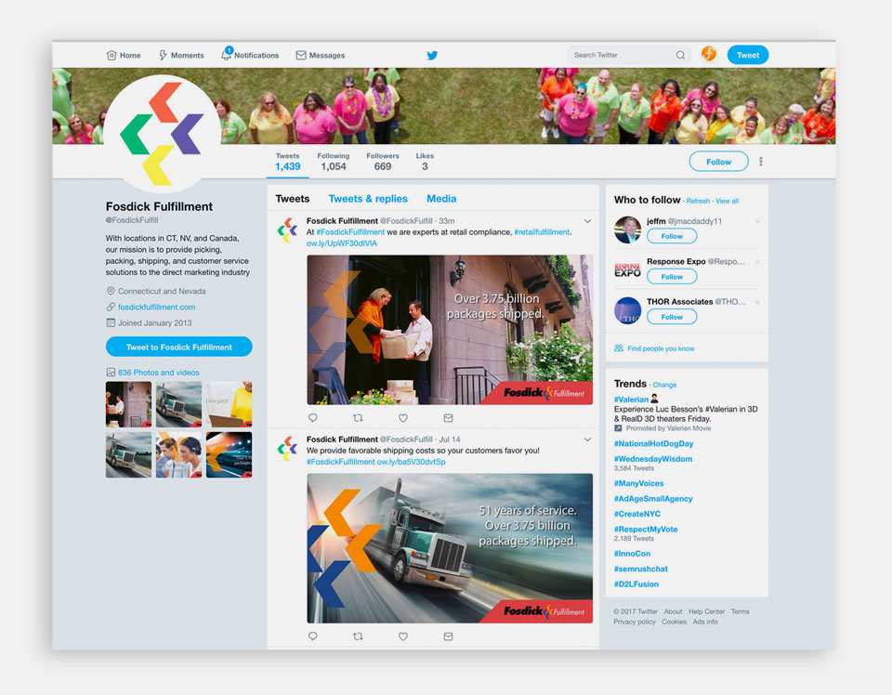Open the Followers 669 list
The image size is (892, 695).
tap(382, 162)
